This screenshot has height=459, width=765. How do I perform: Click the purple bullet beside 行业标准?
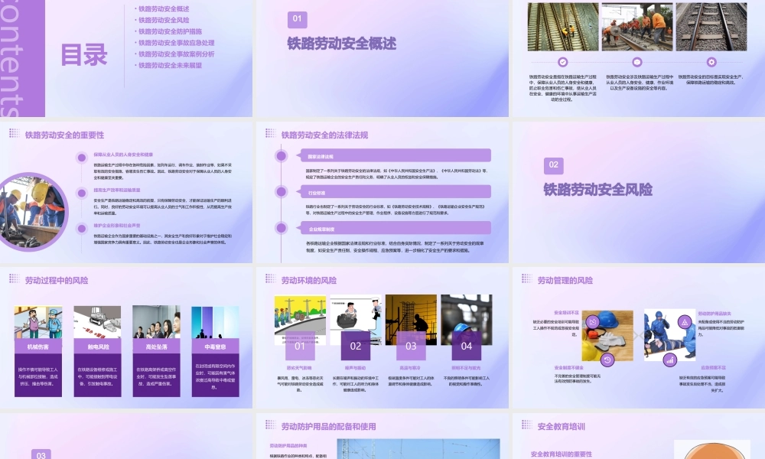[281, 192]
